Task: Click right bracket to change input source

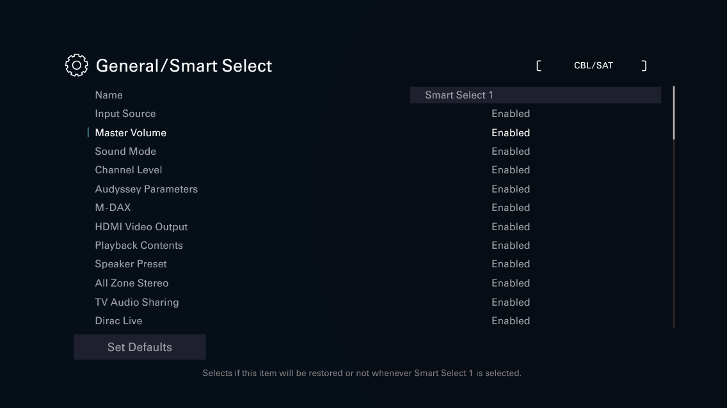Action: (644, 65)
